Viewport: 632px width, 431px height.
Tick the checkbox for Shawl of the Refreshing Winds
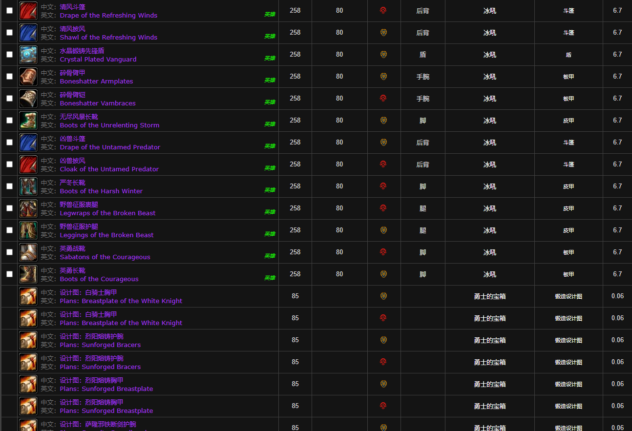[9, 33]
